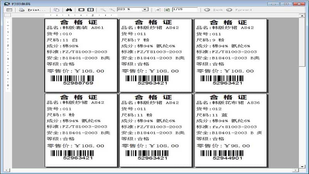Click the 223 % zoom field
Viewport: 309px width, 174px height.
point(130,9)
